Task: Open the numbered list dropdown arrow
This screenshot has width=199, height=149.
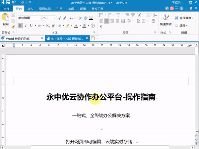Action: (113, 15)
